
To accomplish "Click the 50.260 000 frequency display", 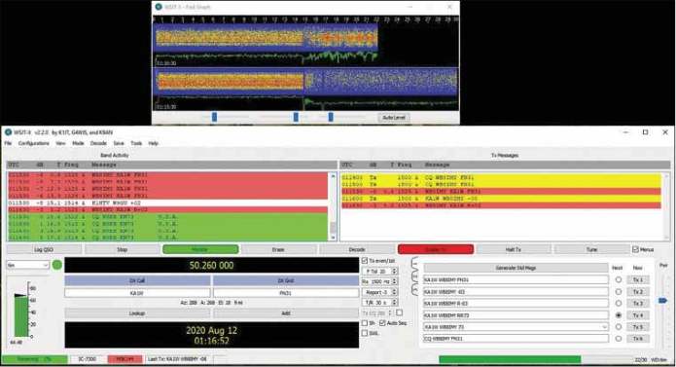I will pyautogui.click(x=211, y=265).
